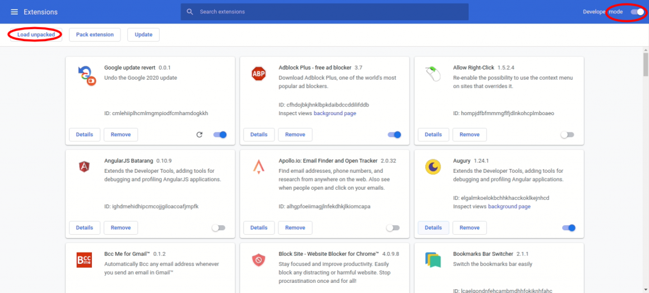Viewport: 649px width, 293px height.
Task: Enable the AngularJS Batarang extension
Action: [x=219, y=228]
